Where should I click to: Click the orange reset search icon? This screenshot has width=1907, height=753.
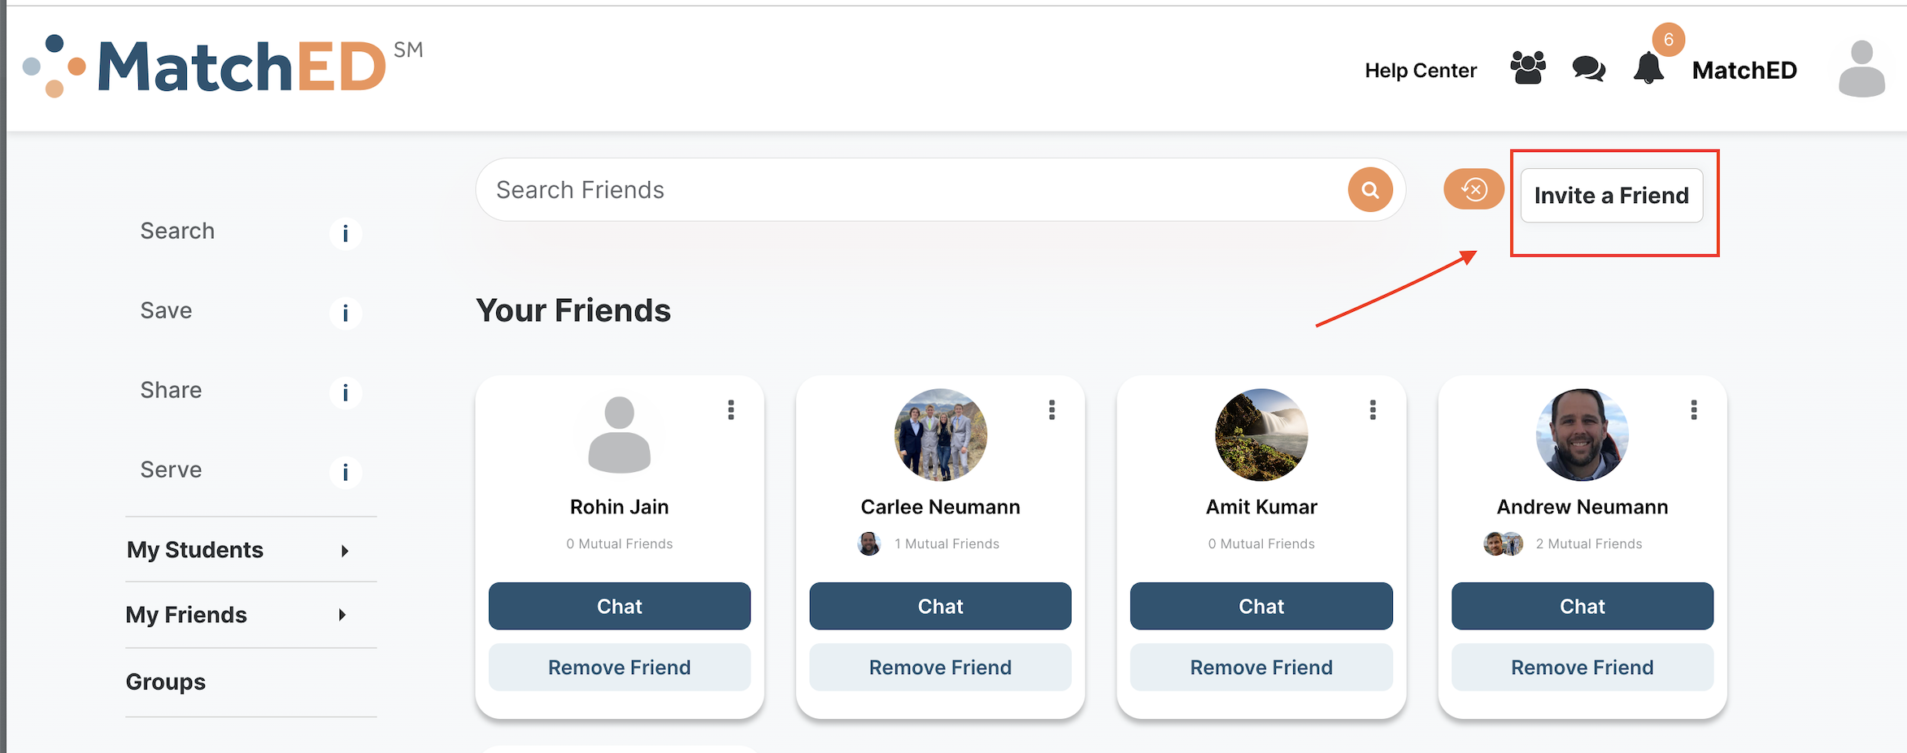(1474, 189)
